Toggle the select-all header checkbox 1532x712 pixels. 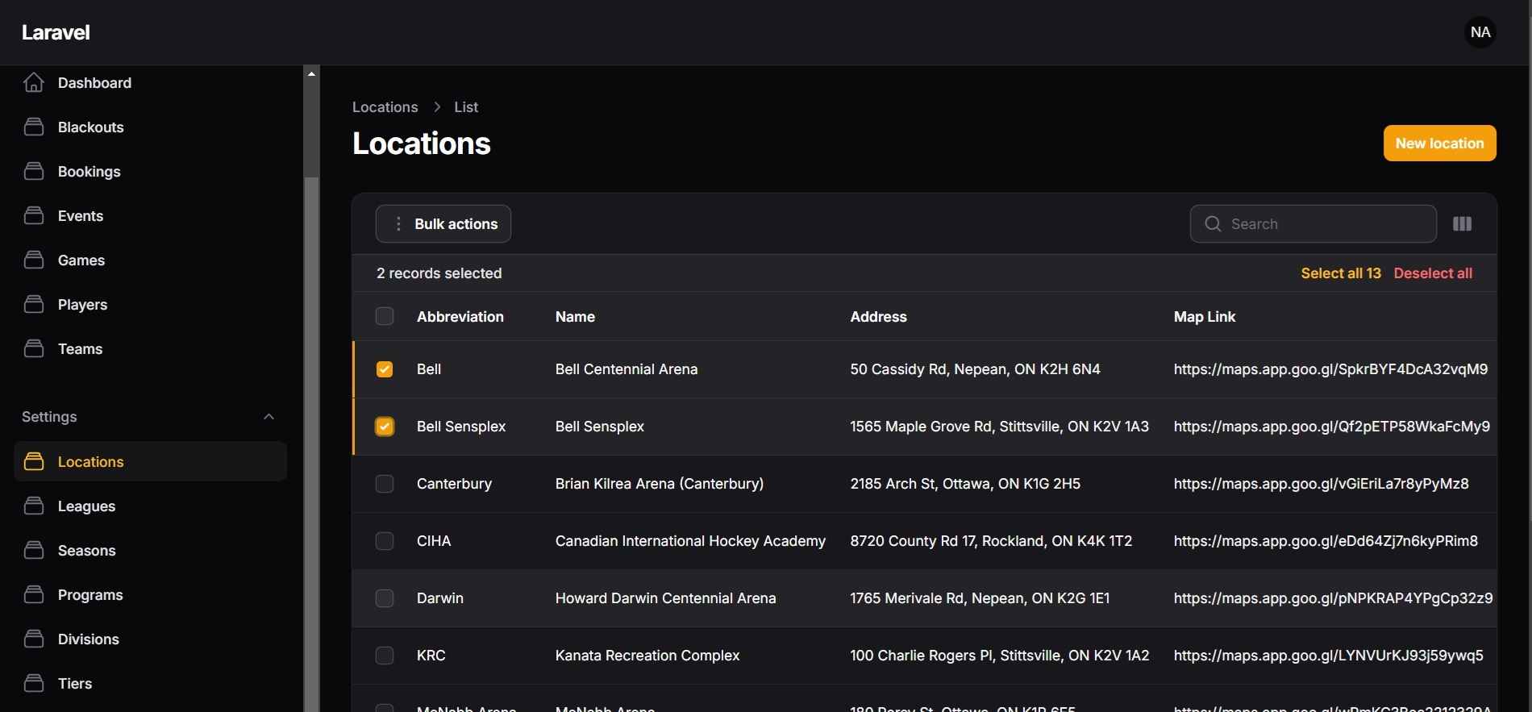[385, 317]
